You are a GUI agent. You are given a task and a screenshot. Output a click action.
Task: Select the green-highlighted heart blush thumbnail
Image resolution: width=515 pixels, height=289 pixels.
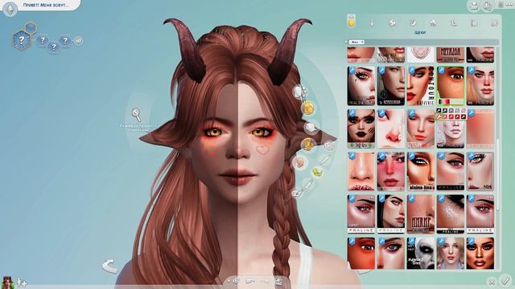[451, 86]
